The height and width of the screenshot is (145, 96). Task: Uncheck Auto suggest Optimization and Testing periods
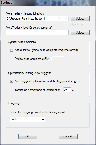12,81
